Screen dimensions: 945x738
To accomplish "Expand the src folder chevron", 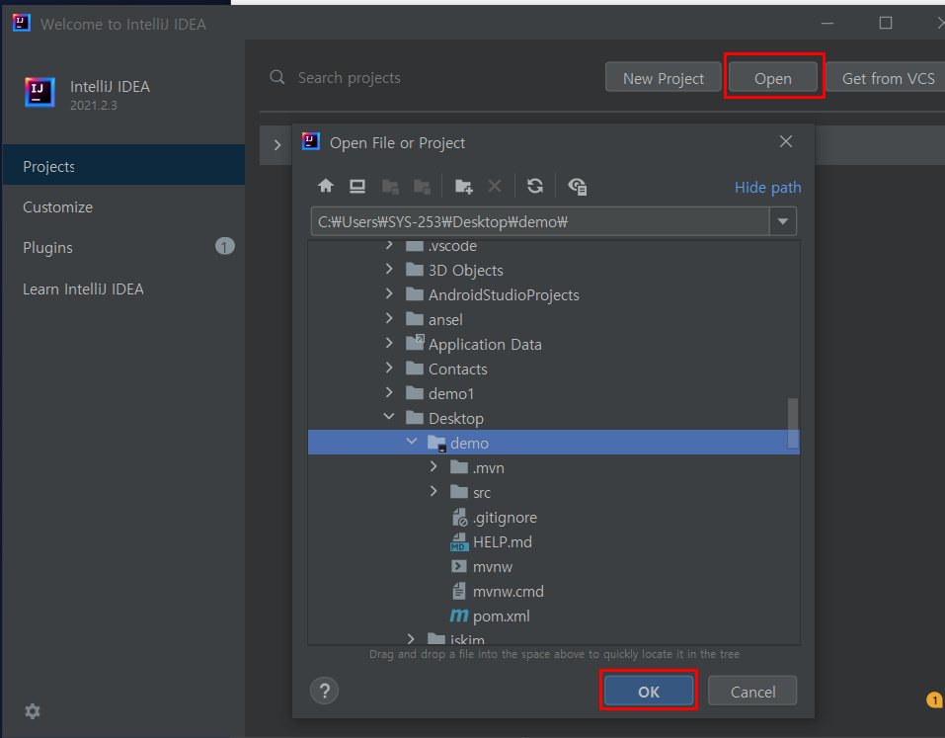I will point(433,491).
